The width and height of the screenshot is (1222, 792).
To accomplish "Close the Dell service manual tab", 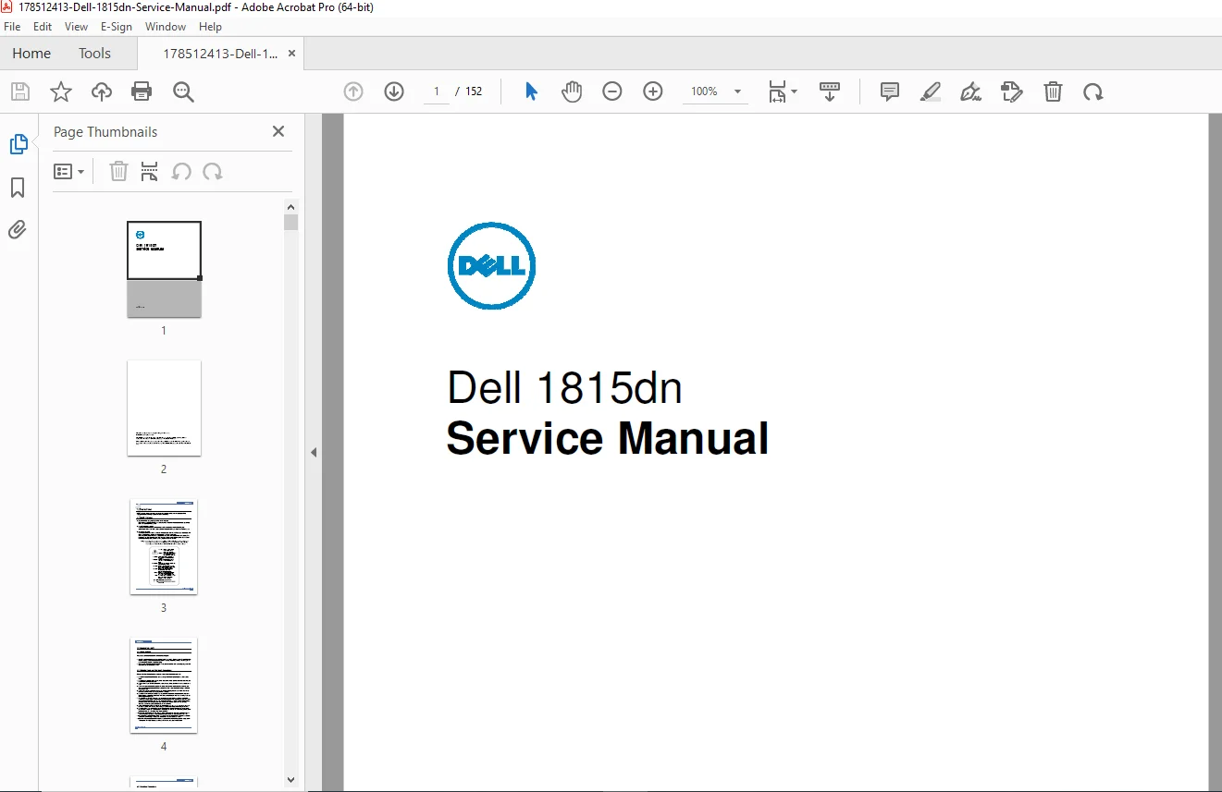I will [292, 54].
